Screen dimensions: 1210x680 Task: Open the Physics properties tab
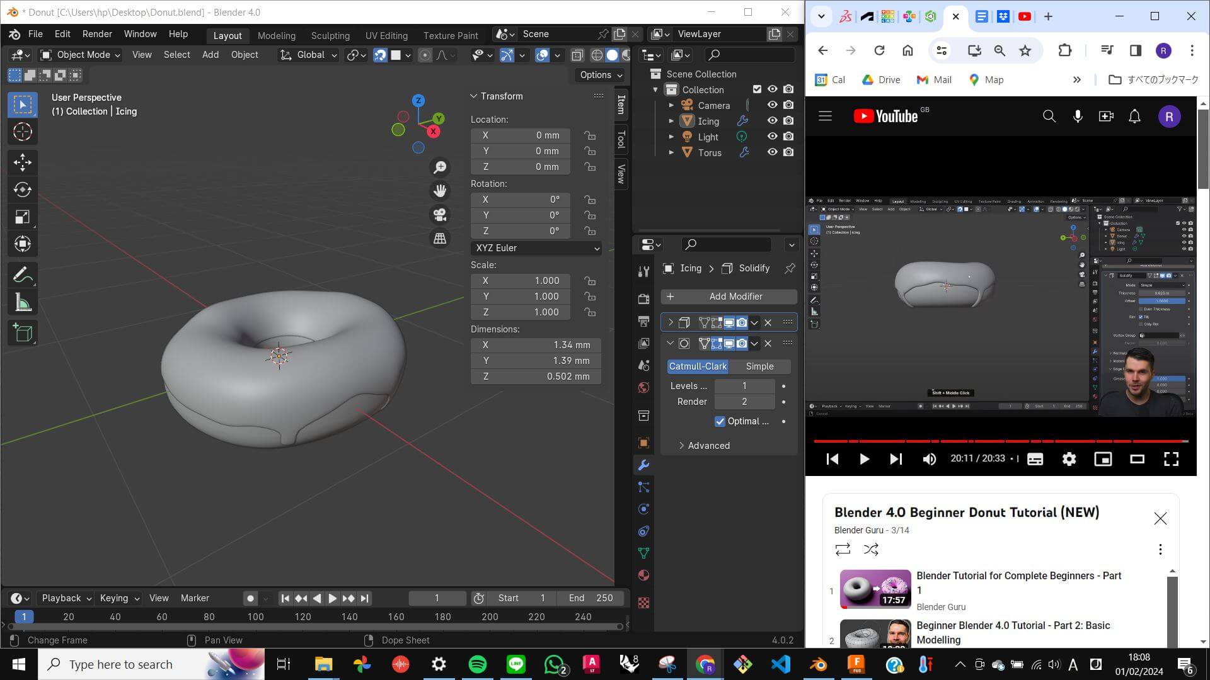(x=643, y=509)
